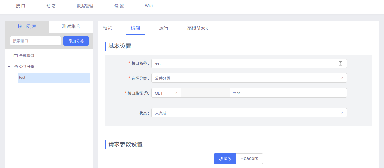This screenshot has width=384, height=168.
Task: Open the 高级Mock tab
Action: pyautogui.click(x=197, y=28)
